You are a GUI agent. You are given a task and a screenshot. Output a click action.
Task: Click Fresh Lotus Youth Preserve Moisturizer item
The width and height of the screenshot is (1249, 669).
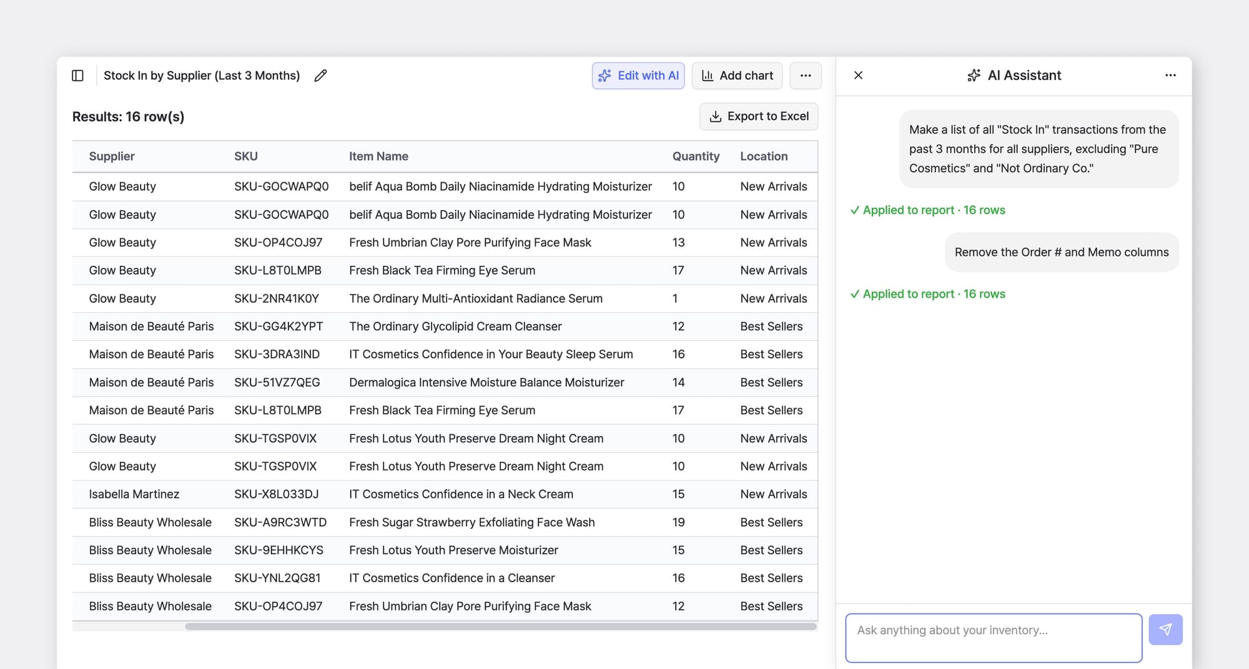pyautogui.click(x=453, y=550)
